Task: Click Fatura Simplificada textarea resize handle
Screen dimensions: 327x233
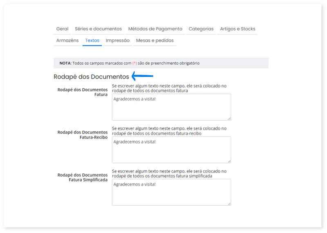Action: (x=229, y=204)
